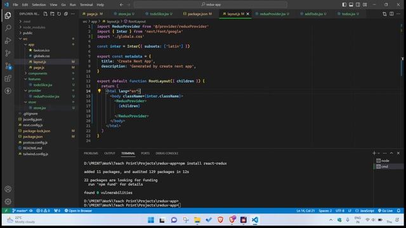Switch to the DEBUG CONSOLE panel tab
Screen dimensions: 406x228
coord(167,153)
